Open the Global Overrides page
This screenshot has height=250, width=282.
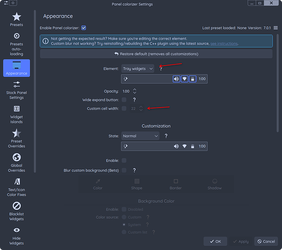(16, 163)
